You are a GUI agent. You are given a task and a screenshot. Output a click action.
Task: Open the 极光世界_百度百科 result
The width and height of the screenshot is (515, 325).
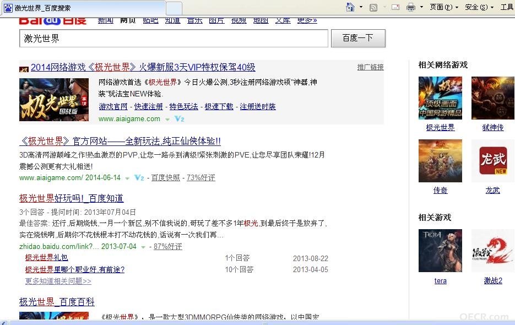point(57,302)
